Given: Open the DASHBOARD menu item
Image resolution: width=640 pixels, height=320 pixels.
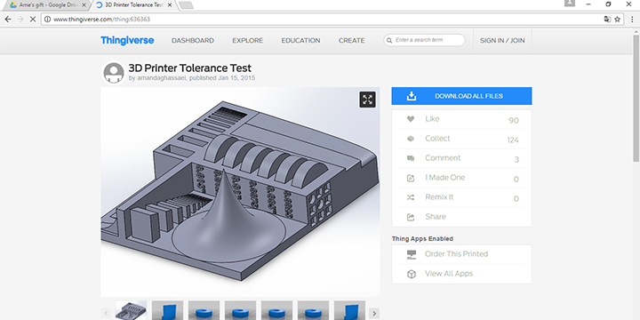Looking at the screenshot, I should point(193,40).
